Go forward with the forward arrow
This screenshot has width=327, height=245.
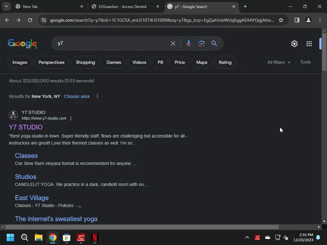click(x=19, y=20)
